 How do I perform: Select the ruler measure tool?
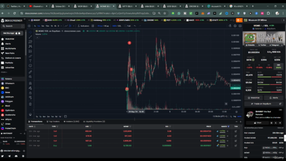coord(30,72)
